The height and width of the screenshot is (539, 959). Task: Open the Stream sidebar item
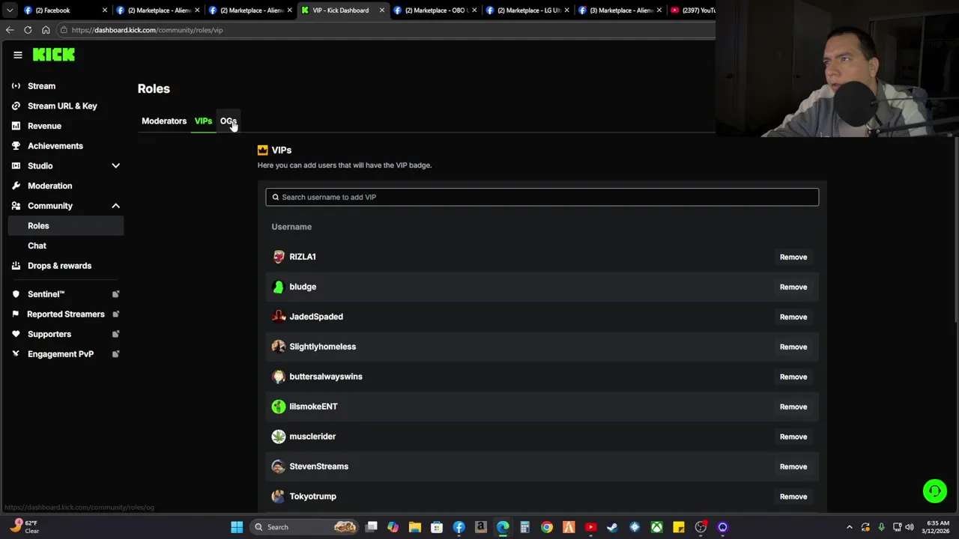click(41, 86)
